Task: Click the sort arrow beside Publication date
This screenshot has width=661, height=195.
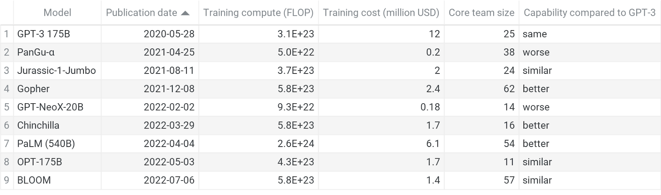Action: coord(185,13)
